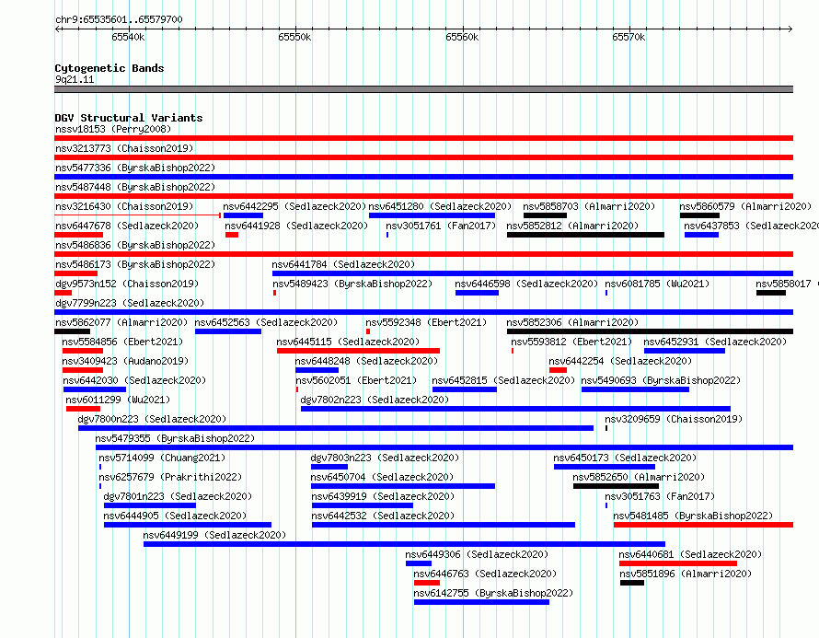
Task: Click nsv3216430 (Chaisson2019) label
Action: coord(124,206)
